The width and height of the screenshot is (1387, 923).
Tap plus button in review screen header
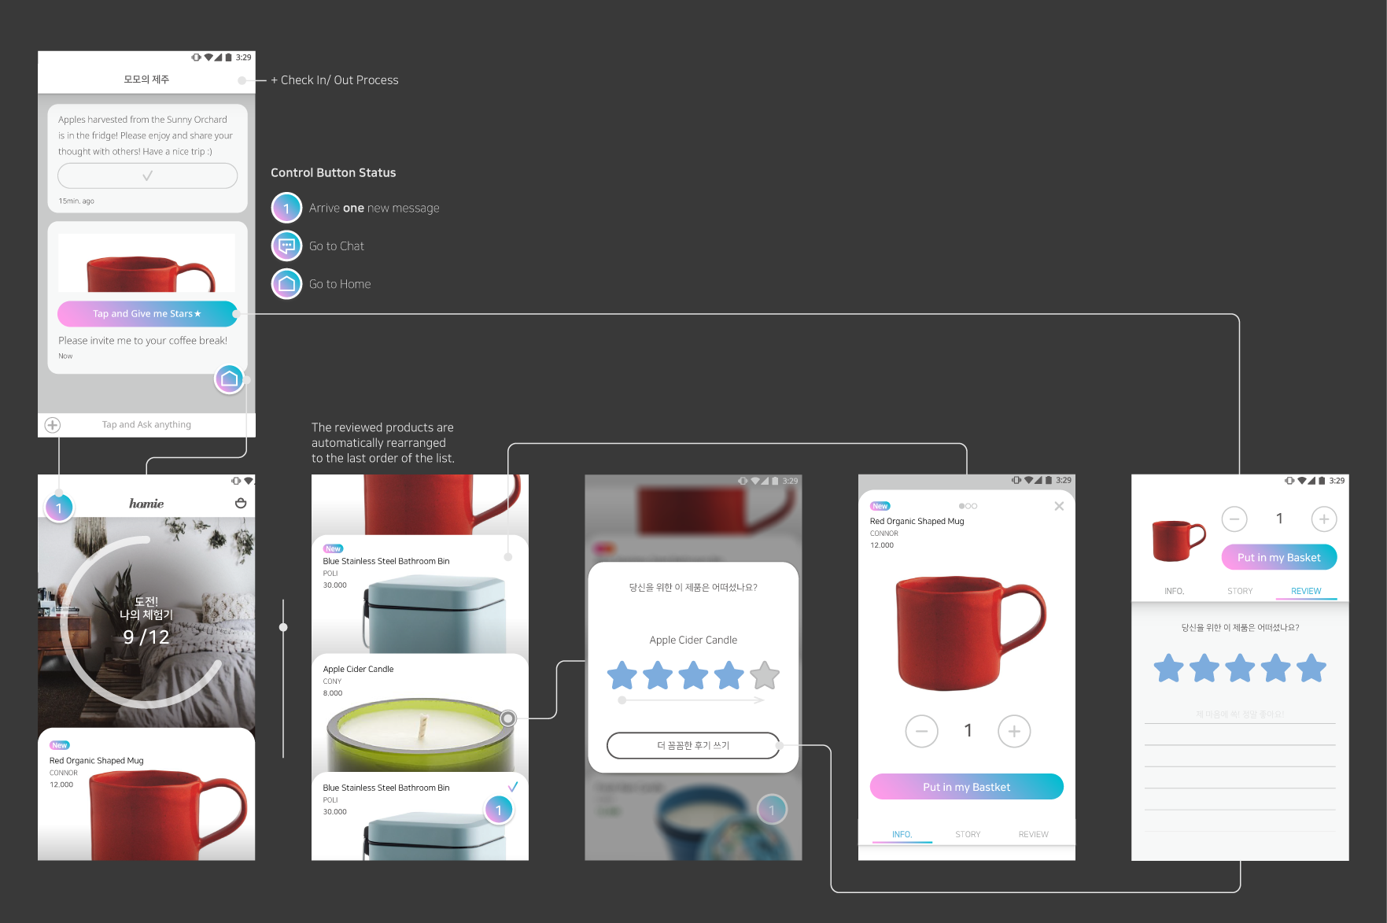tap(1324, 519)
